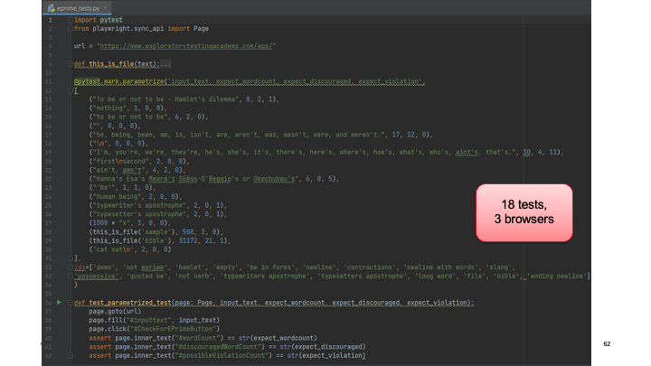The image size is (651, 366).
Task: Click the ("nothing", 1, 0, 0) test row
Action: [127, 108]
